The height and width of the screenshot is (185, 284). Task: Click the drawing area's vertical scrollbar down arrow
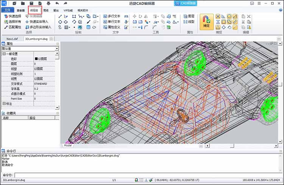[280, 142]
